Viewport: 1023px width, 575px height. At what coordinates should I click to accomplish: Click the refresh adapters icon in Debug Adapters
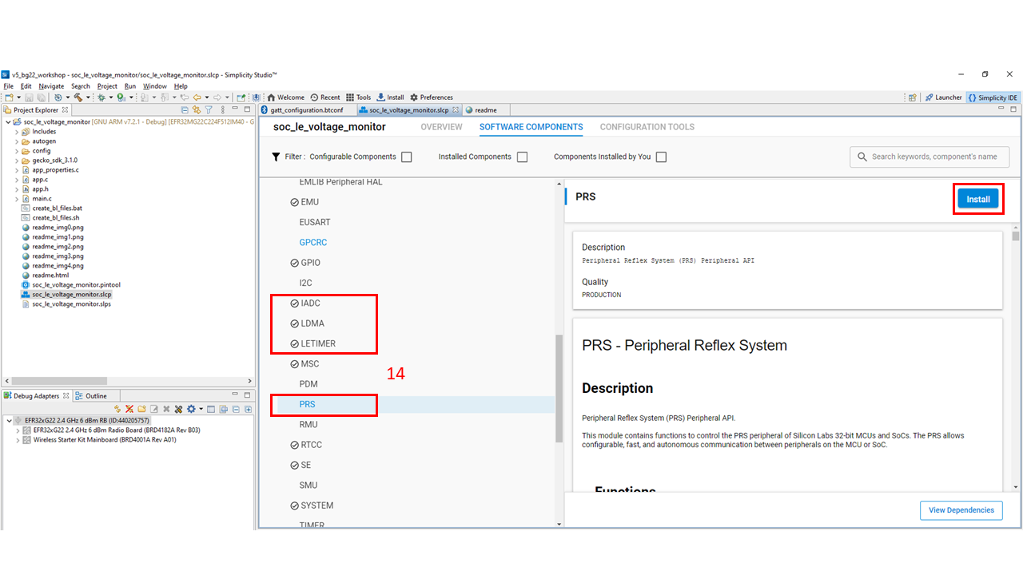pyautogui.click(x=117, y=409)
